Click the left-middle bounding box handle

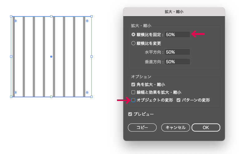tap(11, 56)
